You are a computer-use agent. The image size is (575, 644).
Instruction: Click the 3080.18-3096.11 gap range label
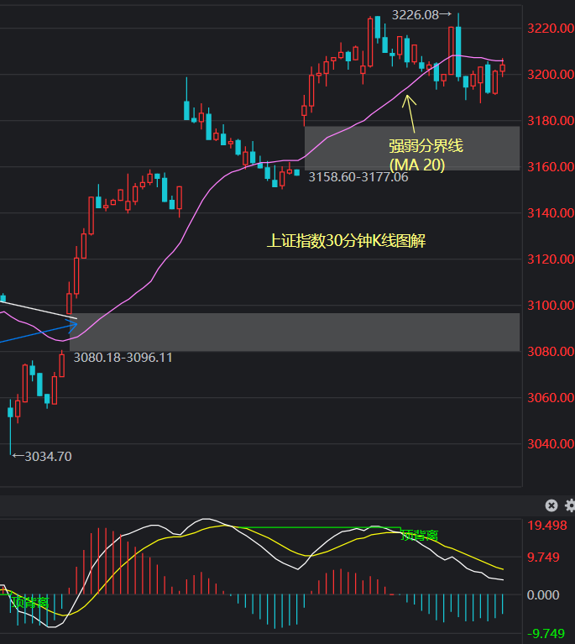123,357
